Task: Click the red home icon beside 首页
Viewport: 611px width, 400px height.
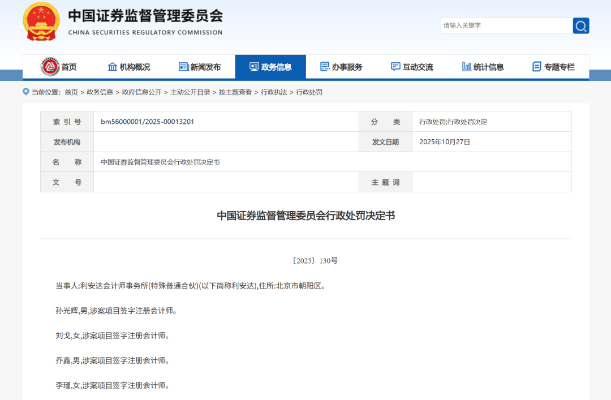Action: tap(50, 67)
